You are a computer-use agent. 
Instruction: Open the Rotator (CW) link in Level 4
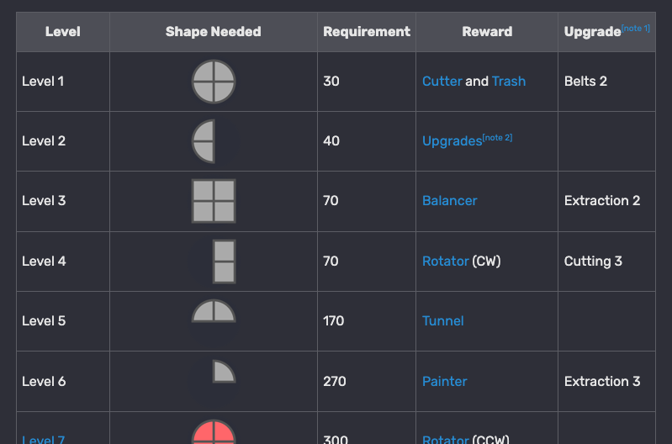445,262
